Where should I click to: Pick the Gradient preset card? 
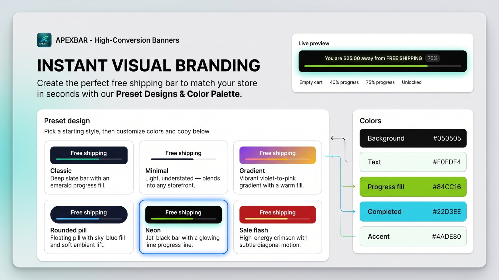278,167
